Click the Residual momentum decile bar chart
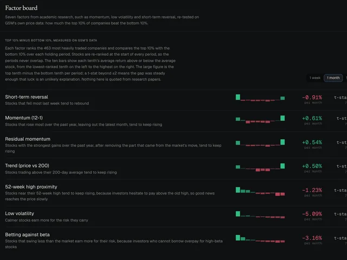The height and width of the screenshot is (260, 347). 260,143
